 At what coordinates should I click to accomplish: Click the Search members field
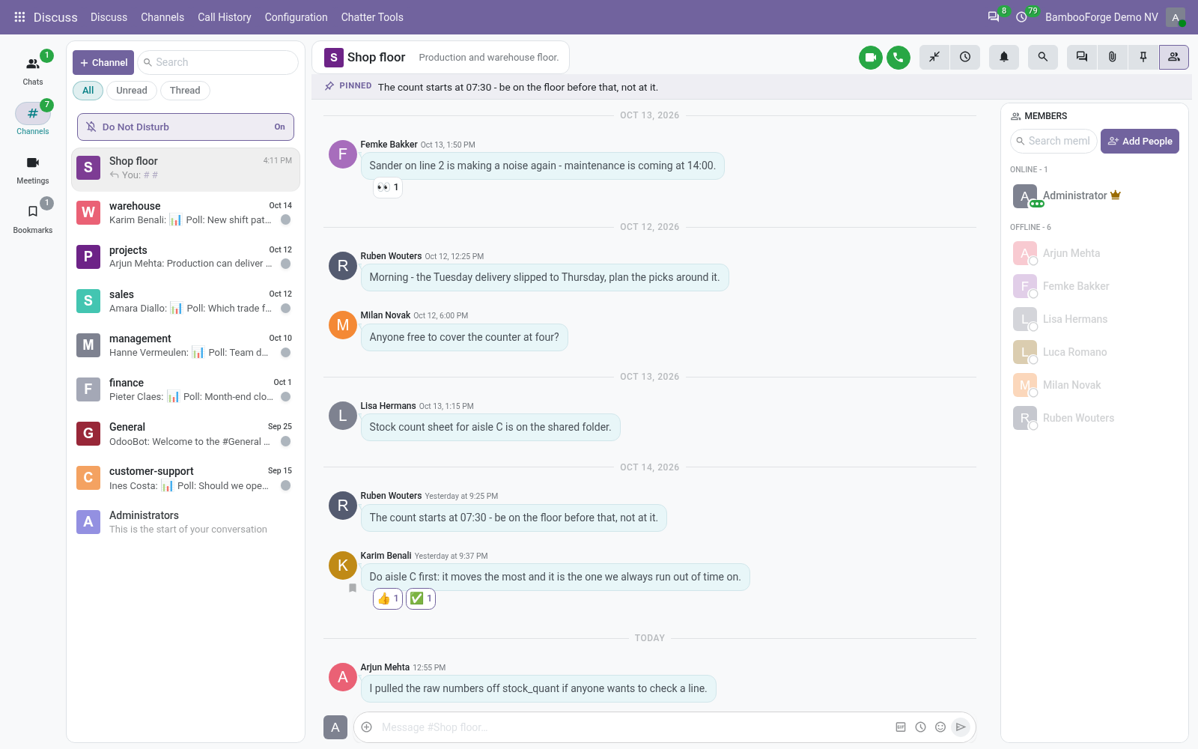pyautogui.click(x=1053, y=141)
